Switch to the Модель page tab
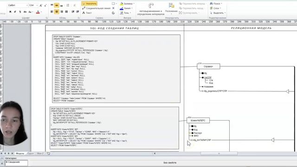The width and height of the screenshot is (297, 167). point(20,154)
